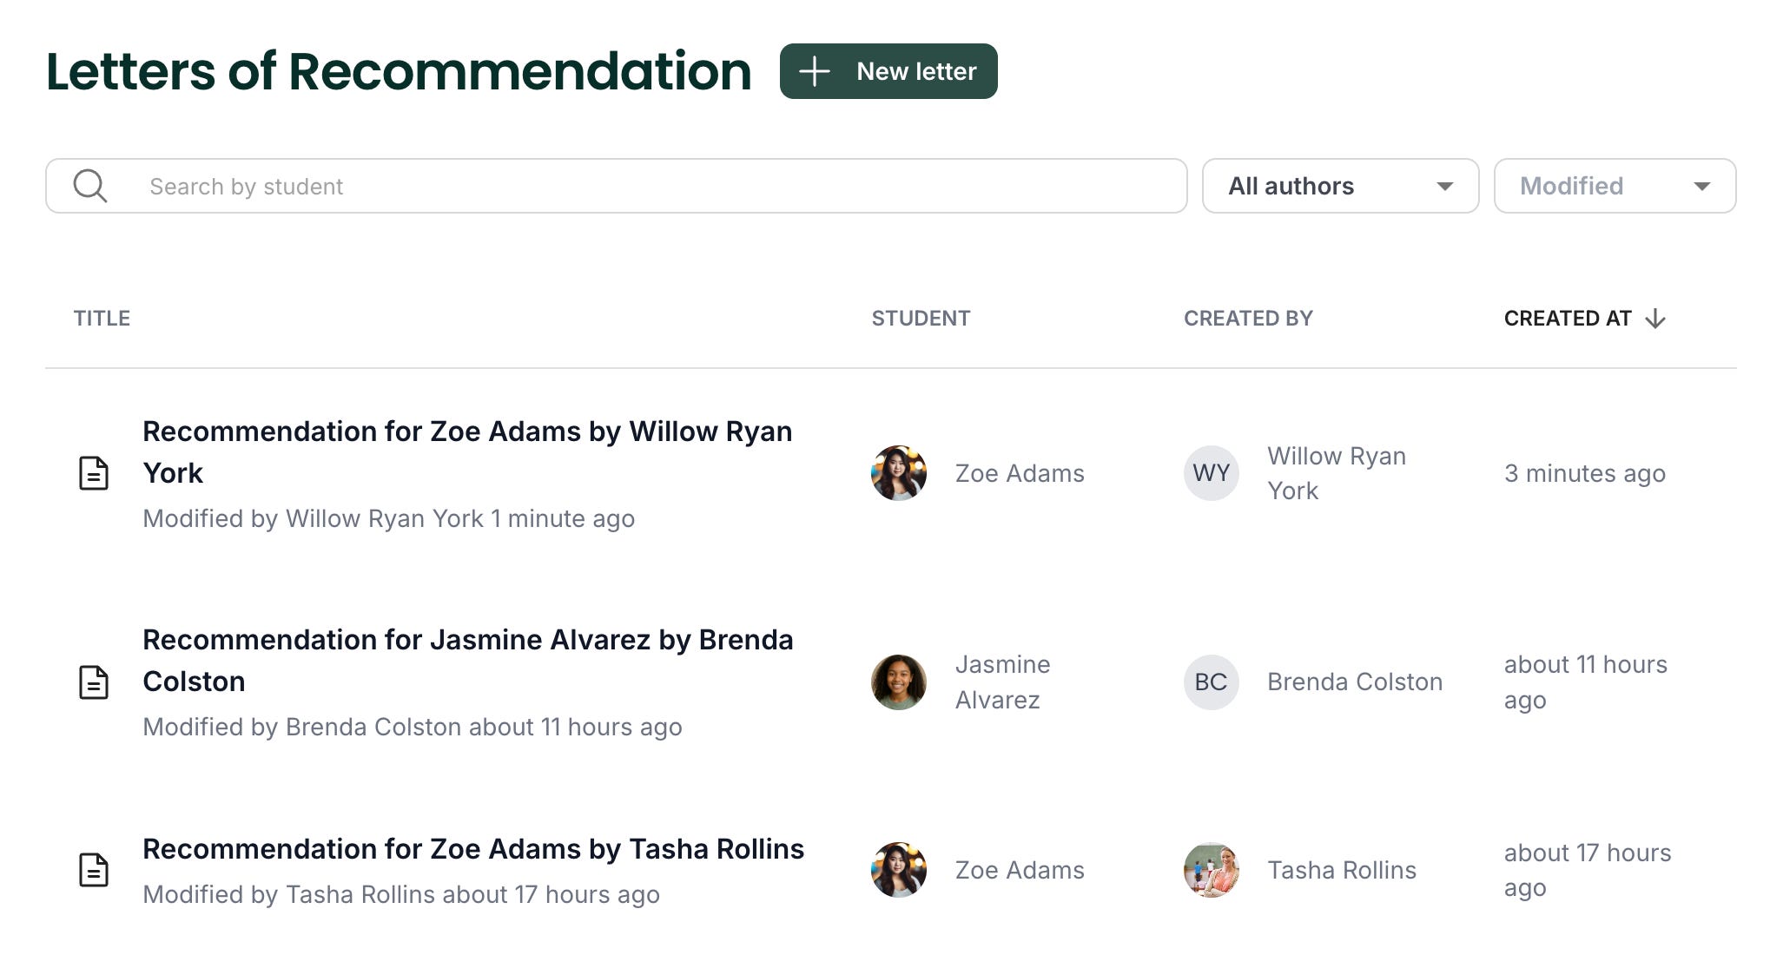Click Zoe Adams avatar in first row
1770x955 pixels.
click(899, 473)
